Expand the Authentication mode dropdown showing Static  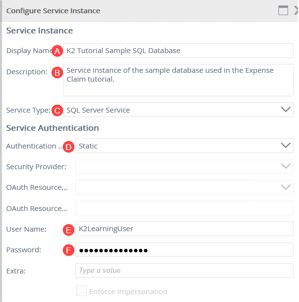(184, 146)
